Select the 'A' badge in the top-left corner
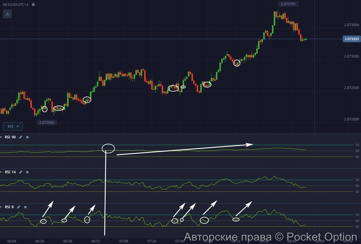Image resolution: width=361 pixels, height=244 pixels. 7,14
